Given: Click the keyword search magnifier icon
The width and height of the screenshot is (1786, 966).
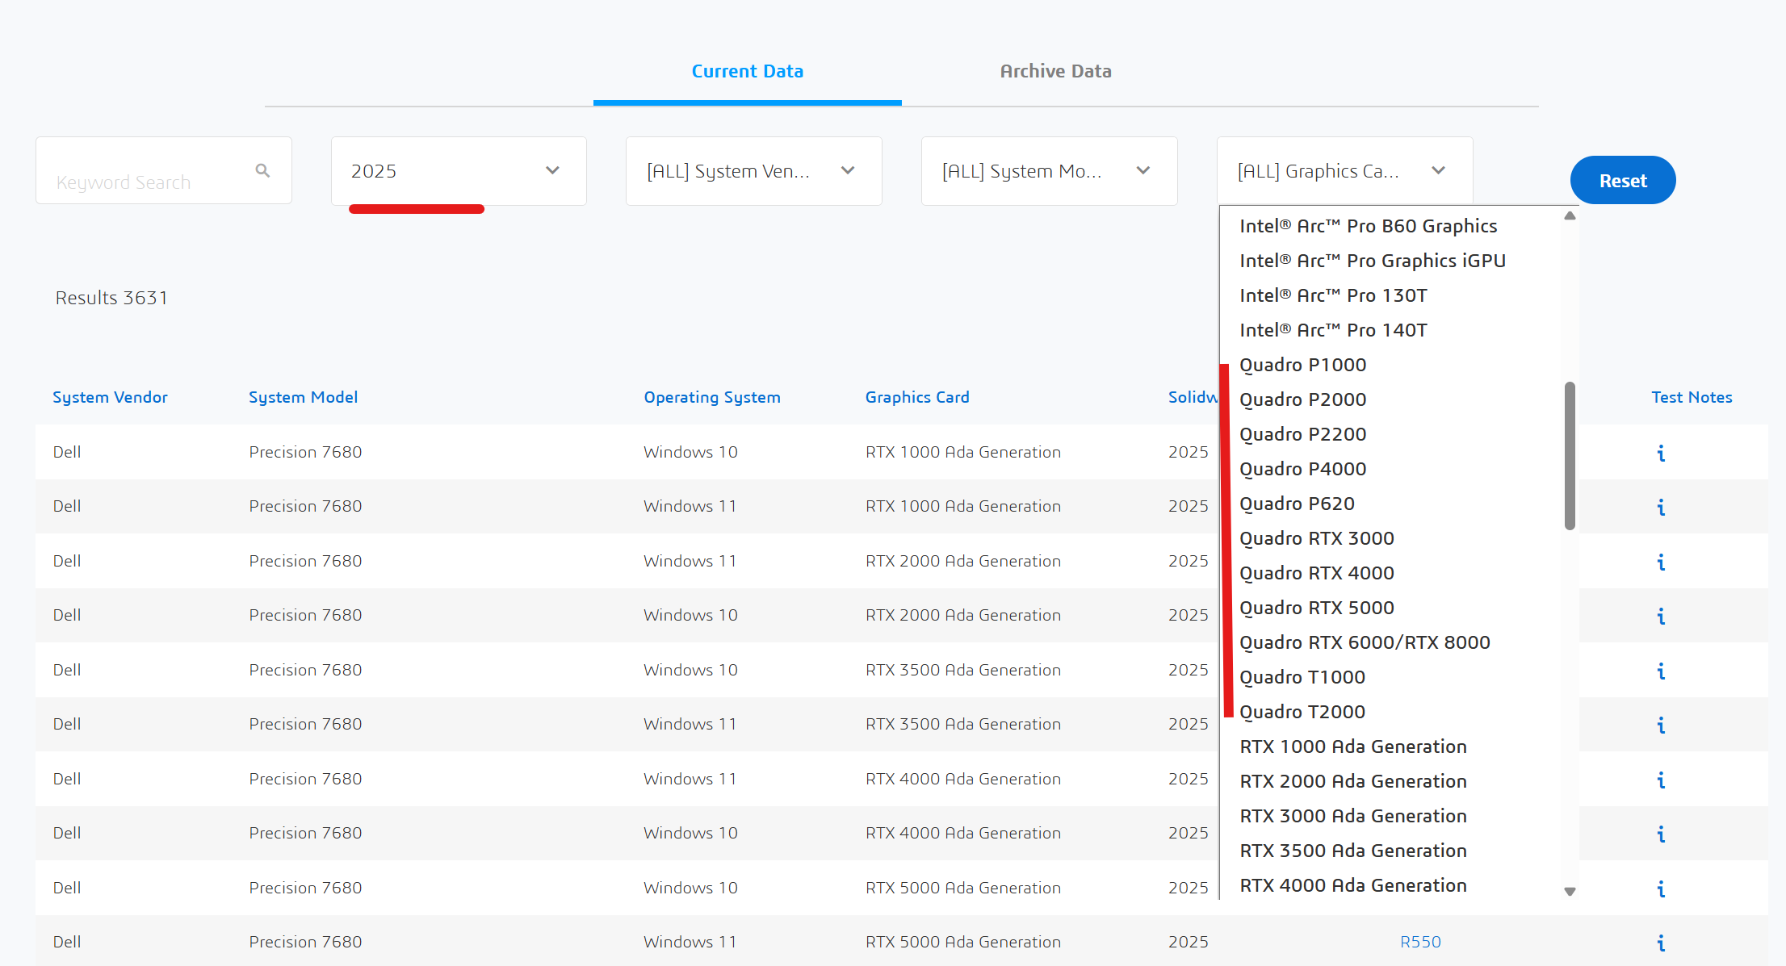Looking at the screenshot, I should pyautogui.click(x=262, y=170).
